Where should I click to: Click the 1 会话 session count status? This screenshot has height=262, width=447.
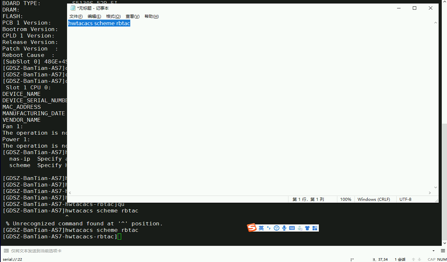(400, 260)
